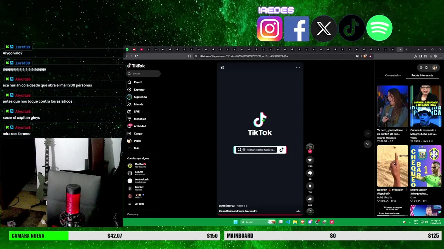Open Fabrilxz's followed account
The width and height of the screenshot is (444, 249).
(x=136, y=188)
